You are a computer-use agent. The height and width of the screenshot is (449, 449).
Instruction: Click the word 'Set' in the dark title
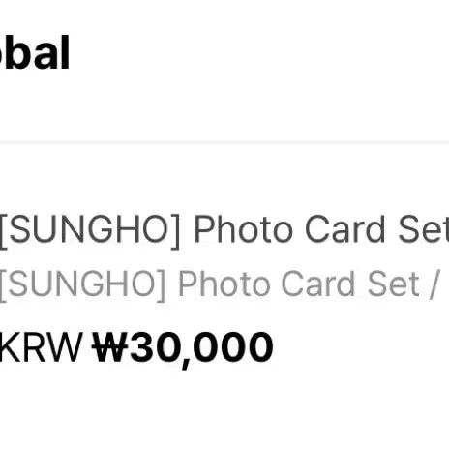[x=424, y=229]
